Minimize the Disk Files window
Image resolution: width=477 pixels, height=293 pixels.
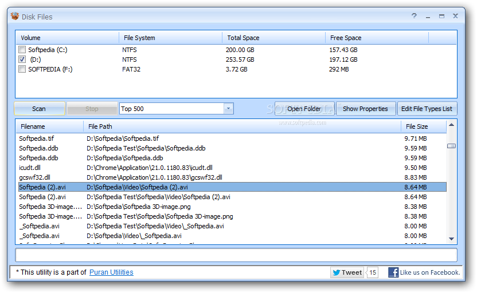[x=428, y=16]
